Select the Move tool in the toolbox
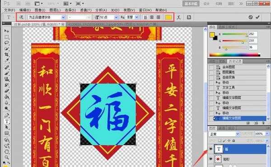 [7, 31]
